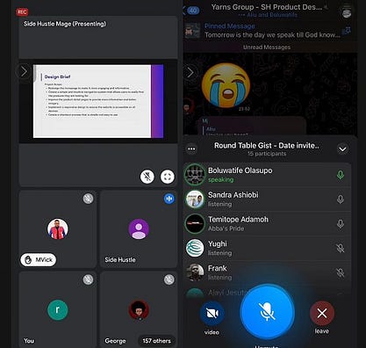Open George's avatar tile
This screenshot has height=348, width=366.
click(x=139, y=309)
